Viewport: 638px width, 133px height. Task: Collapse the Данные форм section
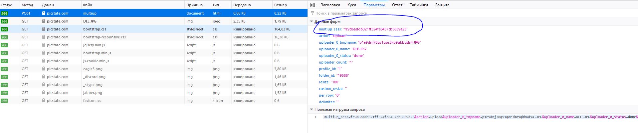[x=312, y=22]
